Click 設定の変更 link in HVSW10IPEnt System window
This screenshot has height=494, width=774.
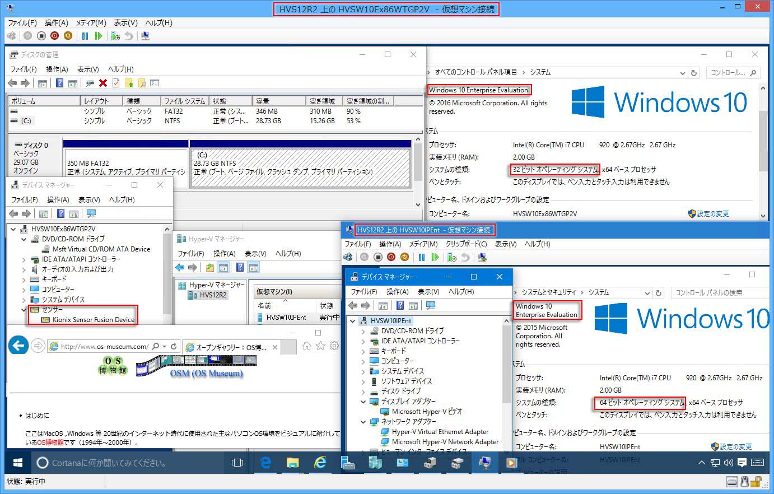(x=736, y=446)
